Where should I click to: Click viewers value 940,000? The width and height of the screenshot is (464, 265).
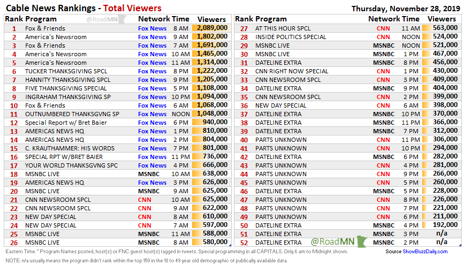point(215,122)
